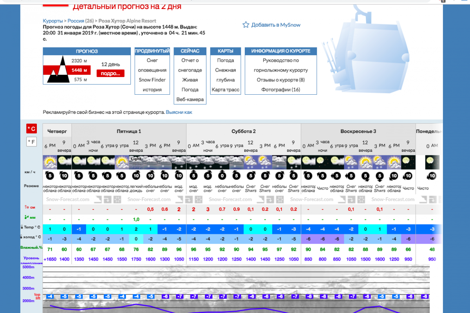Open the Курорты breadcrumb link
This screenshot has width=470, height=313.
click(53, 21)
